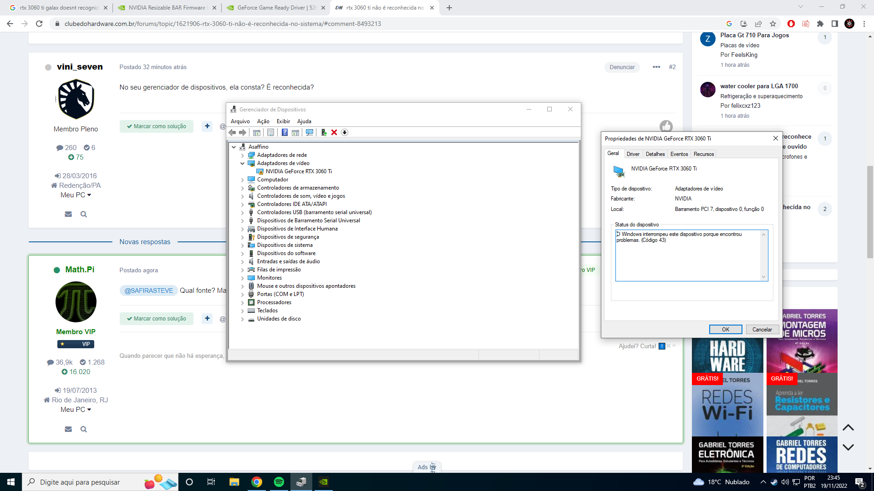The width and height of the screenshot is (874, 491).
Task: Open the Arquivo menu
Action: [x=240, y=121]
